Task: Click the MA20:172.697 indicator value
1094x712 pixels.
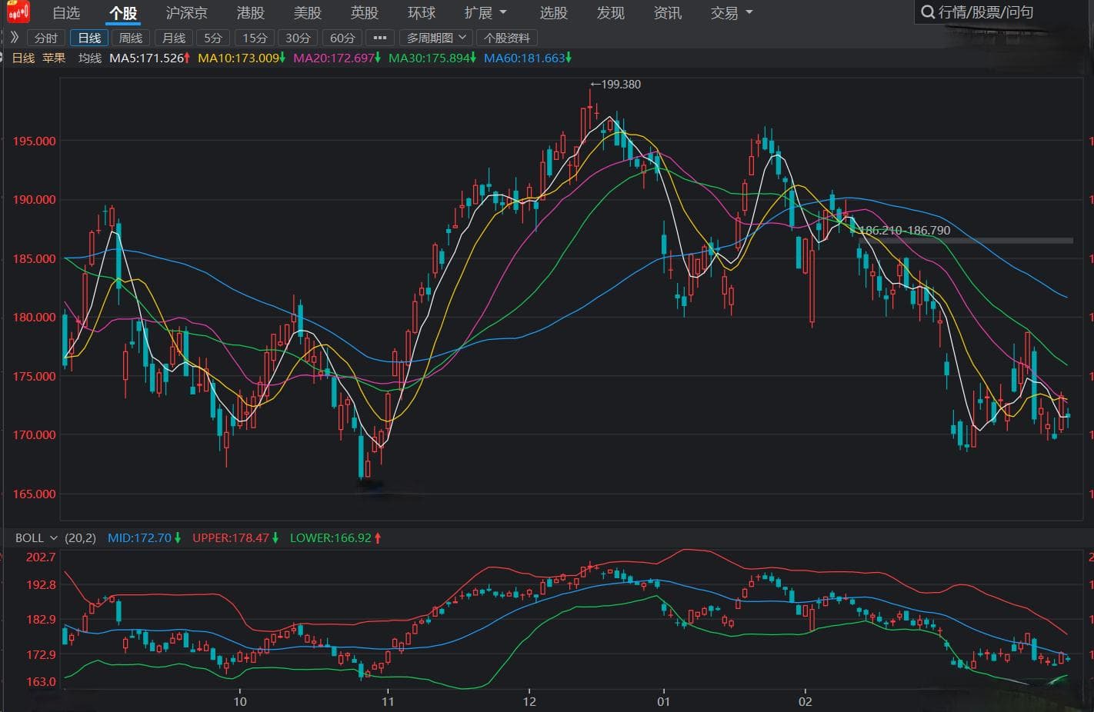Action: point(337,58)
